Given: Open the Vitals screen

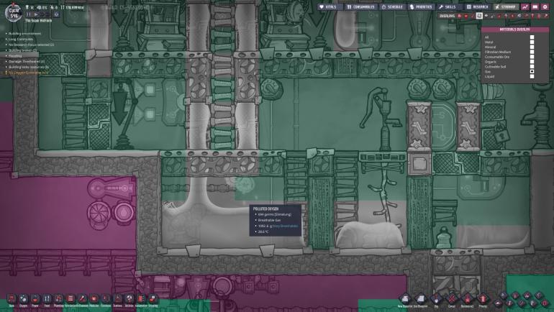Looking at the screenshot, I should coord(330,6).
